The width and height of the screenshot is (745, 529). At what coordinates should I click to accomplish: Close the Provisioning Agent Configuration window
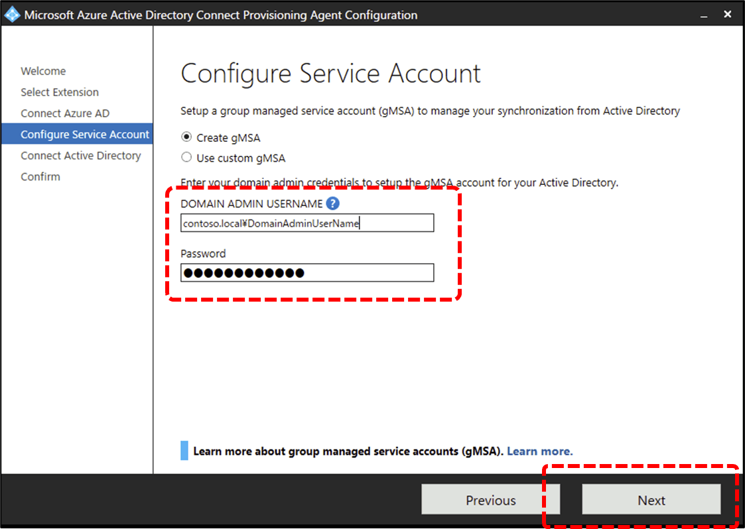tap(728, 15)
